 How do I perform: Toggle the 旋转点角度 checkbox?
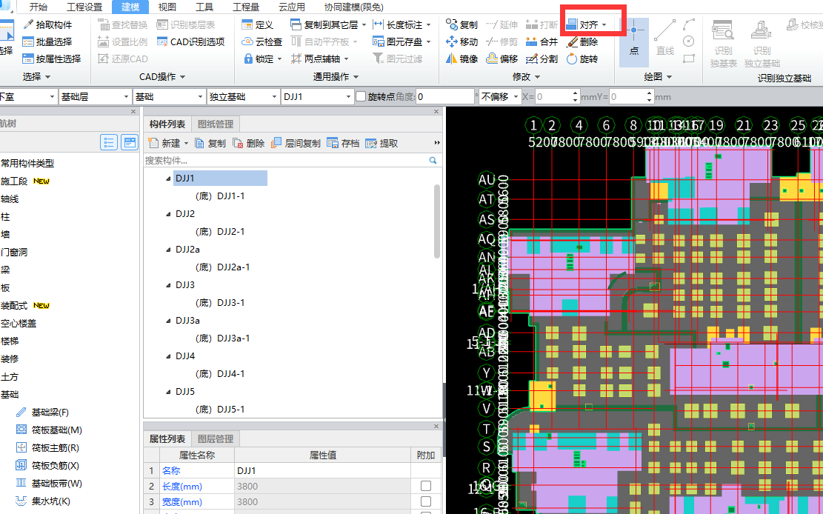361,96
